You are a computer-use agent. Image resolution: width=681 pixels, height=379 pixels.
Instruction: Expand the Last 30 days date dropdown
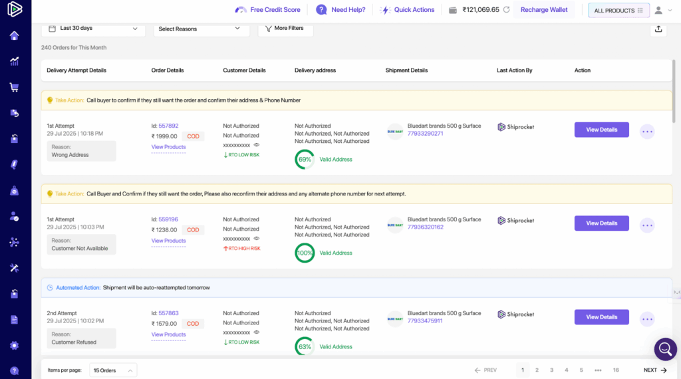click(93, 29)
